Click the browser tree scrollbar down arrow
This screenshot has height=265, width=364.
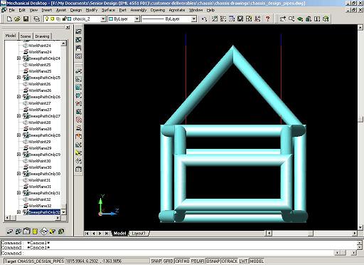[63, 212]
